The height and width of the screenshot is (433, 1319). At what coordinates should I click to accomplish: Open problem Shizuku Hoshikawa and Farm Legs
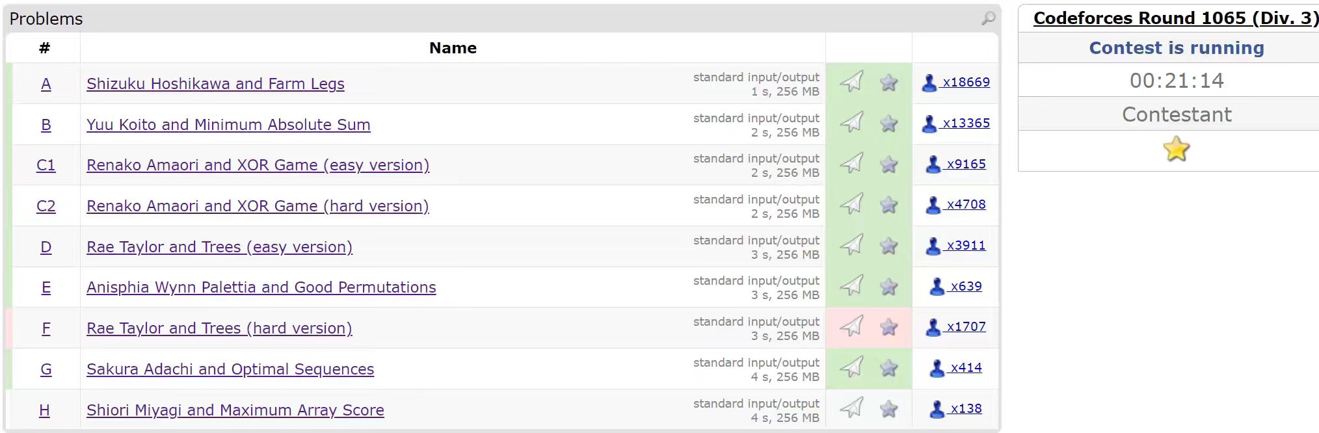(215, 84)
